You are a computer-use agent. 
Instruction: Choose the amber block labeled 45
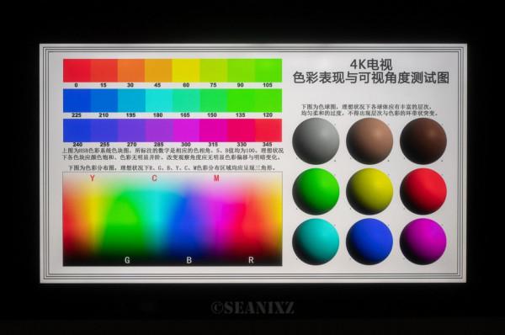(x=158, y=71)
